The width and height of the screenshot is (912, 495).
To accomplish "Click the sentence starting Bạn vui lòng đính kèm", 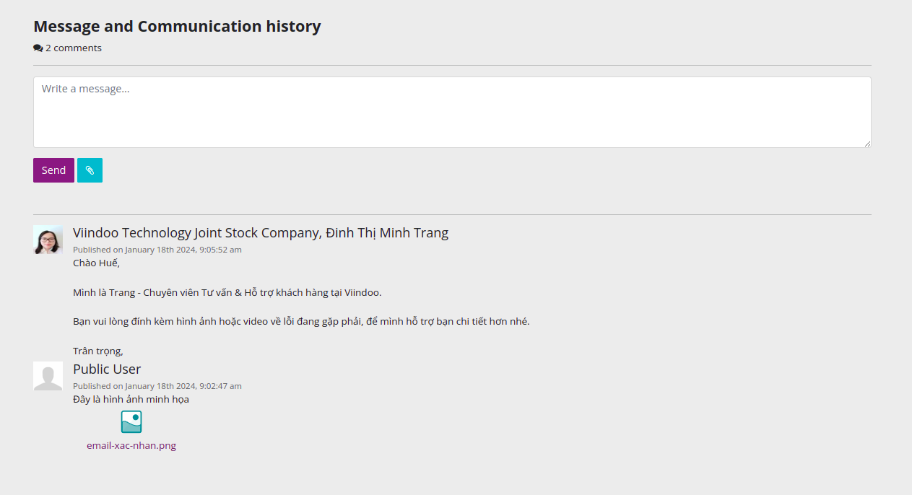I will click(301, 321).
